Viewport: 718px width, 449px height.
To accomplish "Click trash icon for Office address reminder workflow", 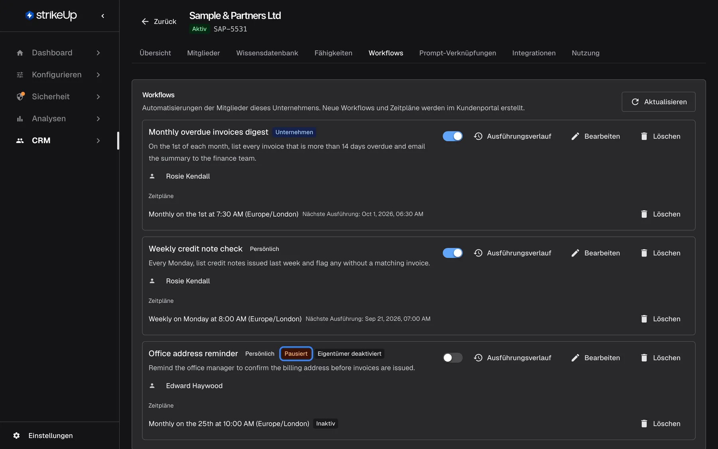I will (x=644, y=358).
